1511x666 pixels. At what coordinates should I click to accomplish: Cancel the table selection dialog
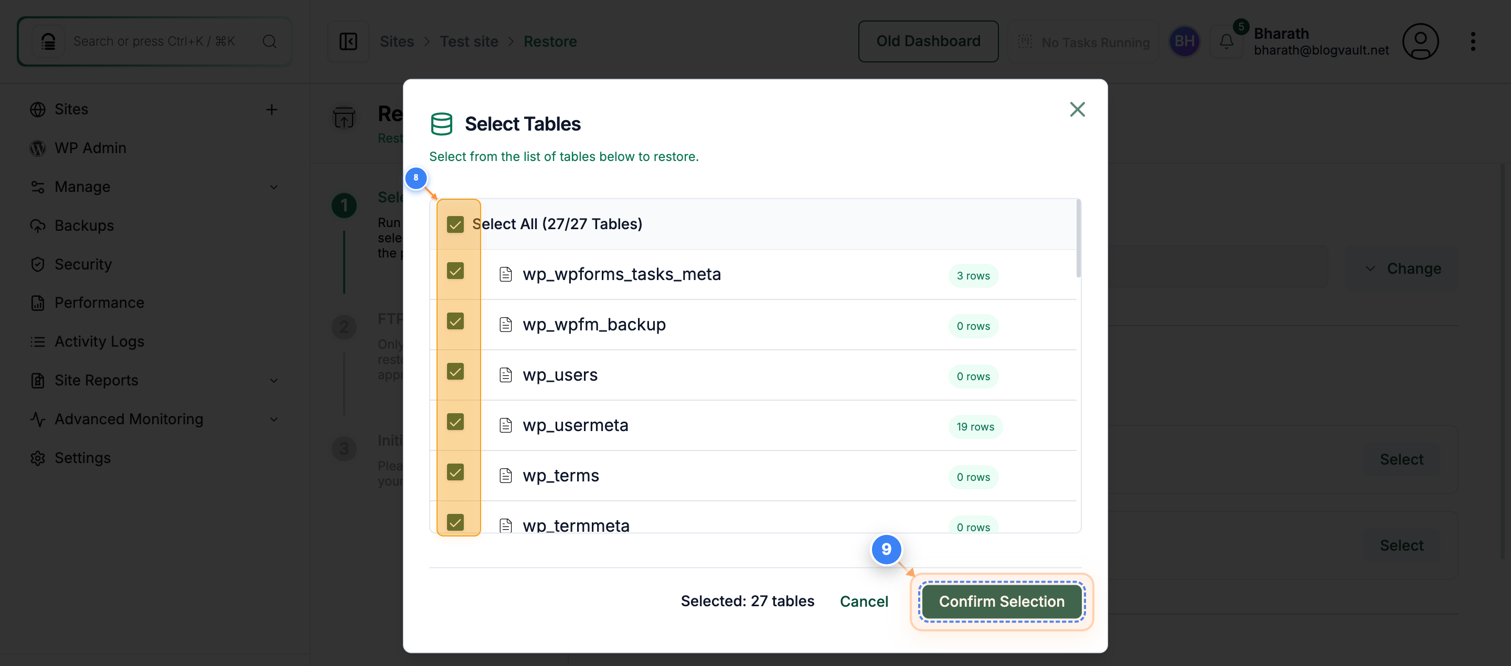(x=864, y=601)
